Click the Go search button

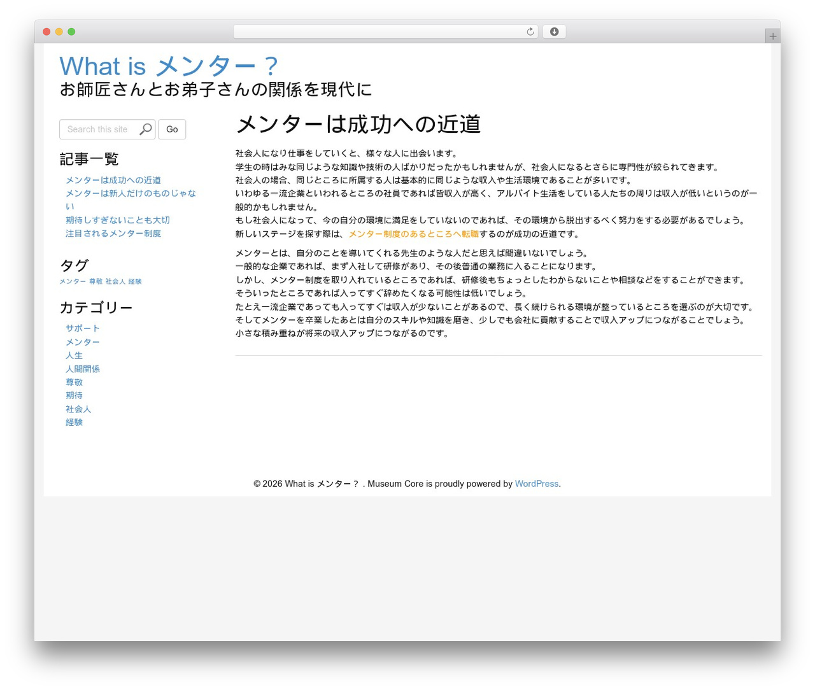172,129
